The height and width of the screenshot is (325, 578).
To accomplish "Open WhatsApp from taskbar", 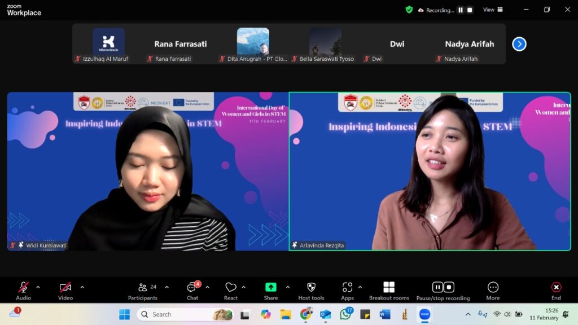I will [345, 314].
